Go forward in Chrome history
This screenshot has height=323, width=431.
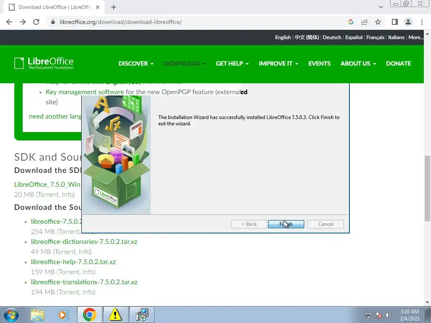point(23,22)
